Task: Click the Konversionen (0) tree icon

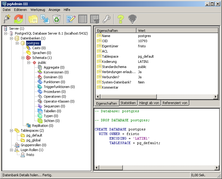Action: tap(40, 72)
